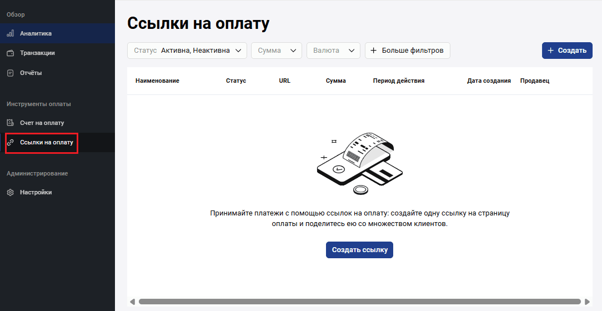
Task: Click the Дата создания column header
Action: tap(489, 81)
